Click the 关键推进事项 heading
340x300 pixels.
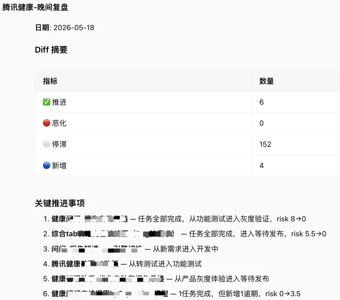(60, 203)
